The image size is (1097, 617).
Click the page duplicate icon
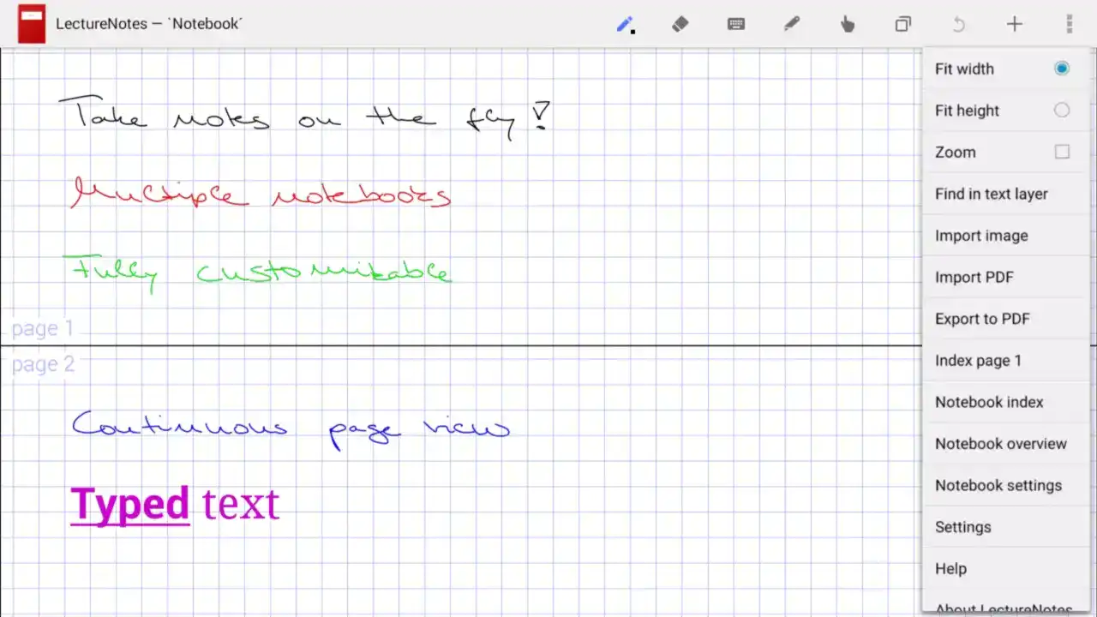[902, 24]
